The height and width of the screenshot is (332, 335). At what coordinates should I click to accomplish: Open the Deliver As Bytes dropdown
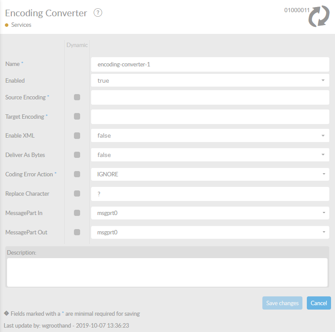[x=210, y=155]
